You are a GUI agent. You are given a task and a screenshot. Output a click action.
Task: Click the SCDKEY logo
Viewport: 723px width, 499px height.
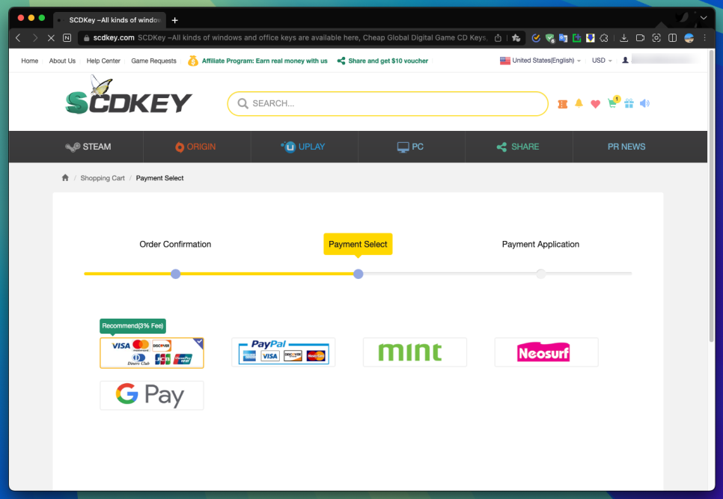128,96
